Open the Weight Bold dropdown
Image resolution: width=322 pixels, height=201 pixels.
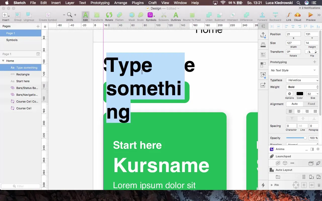click(303, 87)
